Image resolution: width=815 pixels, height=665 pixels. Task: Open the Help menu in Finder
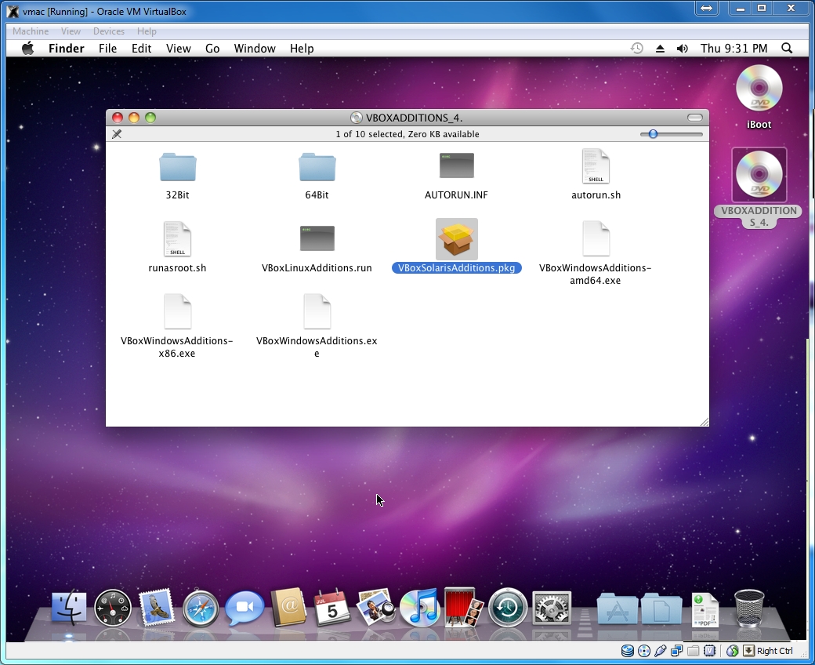click(302, 49)
